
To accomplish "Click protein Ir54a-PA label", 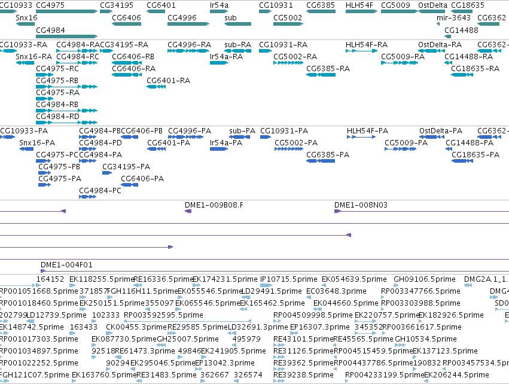I will coord(226,143).
